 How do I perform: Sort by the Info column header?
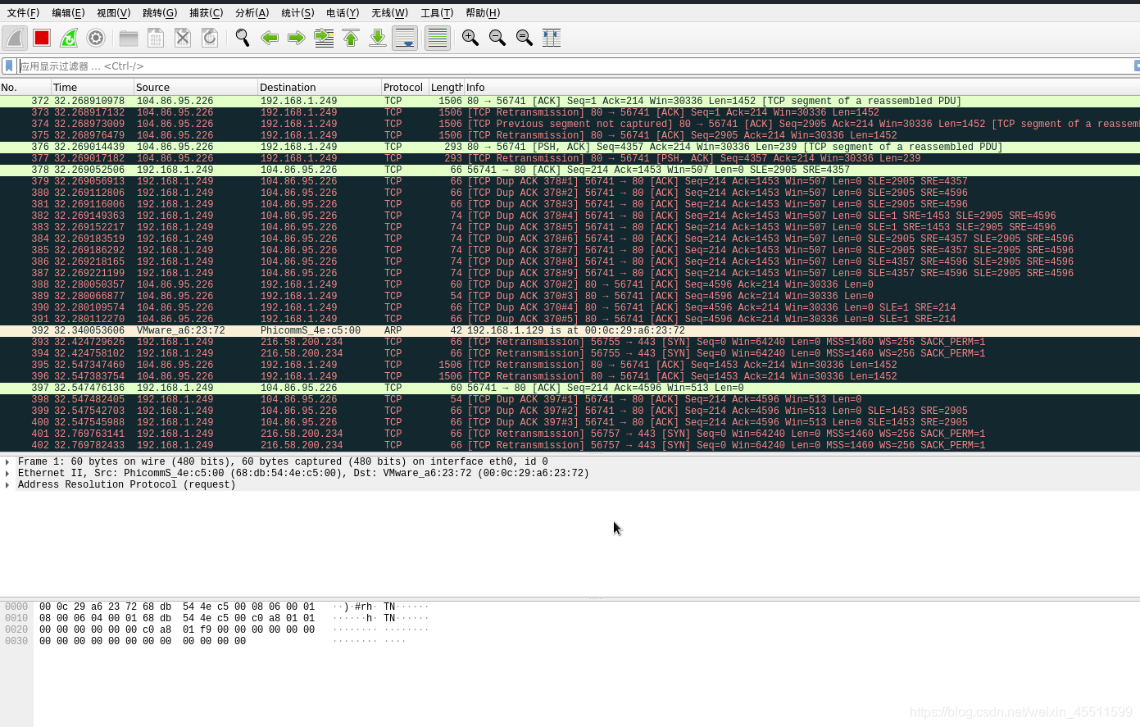(802, 87)
